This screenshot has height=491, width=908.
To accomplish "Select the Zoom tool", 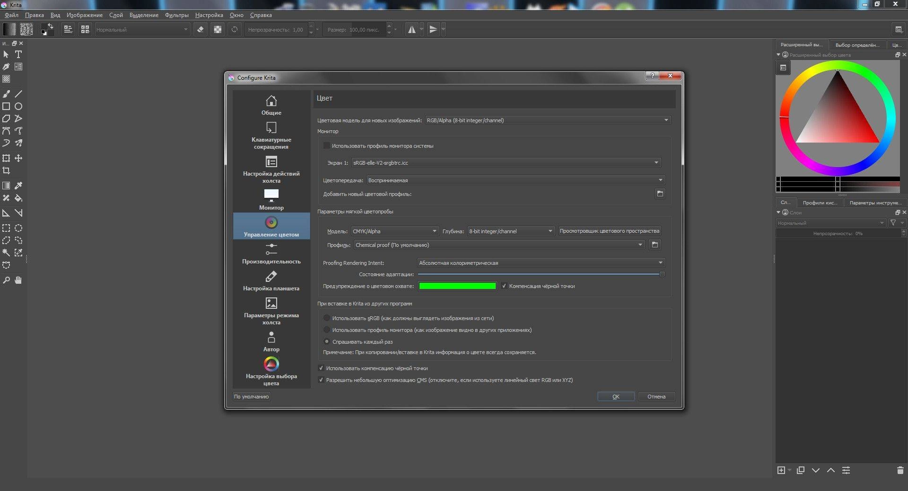I will 6,280.
